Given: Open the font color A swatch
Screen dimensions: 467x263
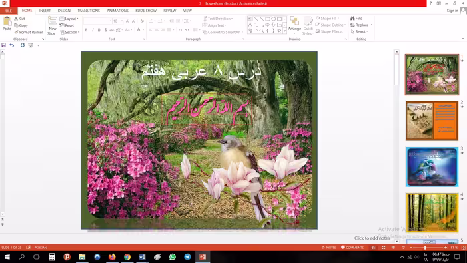Looking at the screenshot, I should [x=139, y=30].
